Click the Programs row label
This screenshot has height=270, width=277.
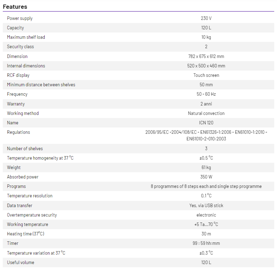16,186
